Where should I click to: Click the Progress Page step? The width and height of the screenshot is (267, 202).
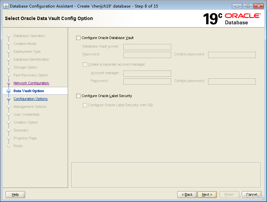pyautogui.click(x=25, y=138)
